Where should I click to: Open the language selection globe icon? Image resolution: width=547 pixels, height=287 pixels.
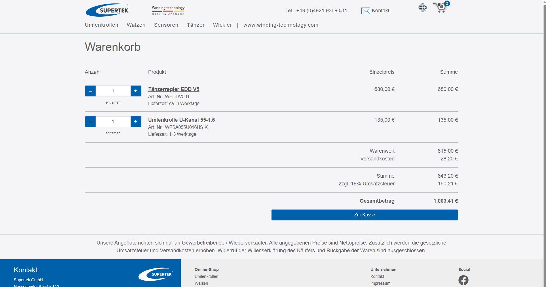[422, 7]
